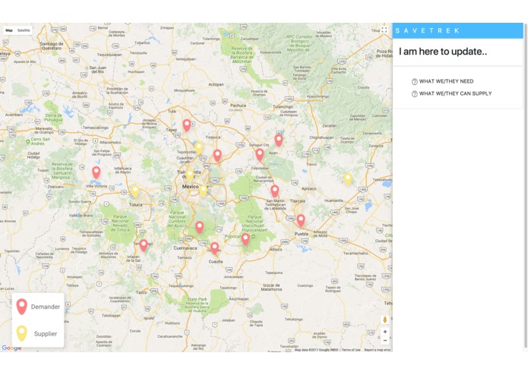Select the yellow marker on Mexico City

point(203,191)
